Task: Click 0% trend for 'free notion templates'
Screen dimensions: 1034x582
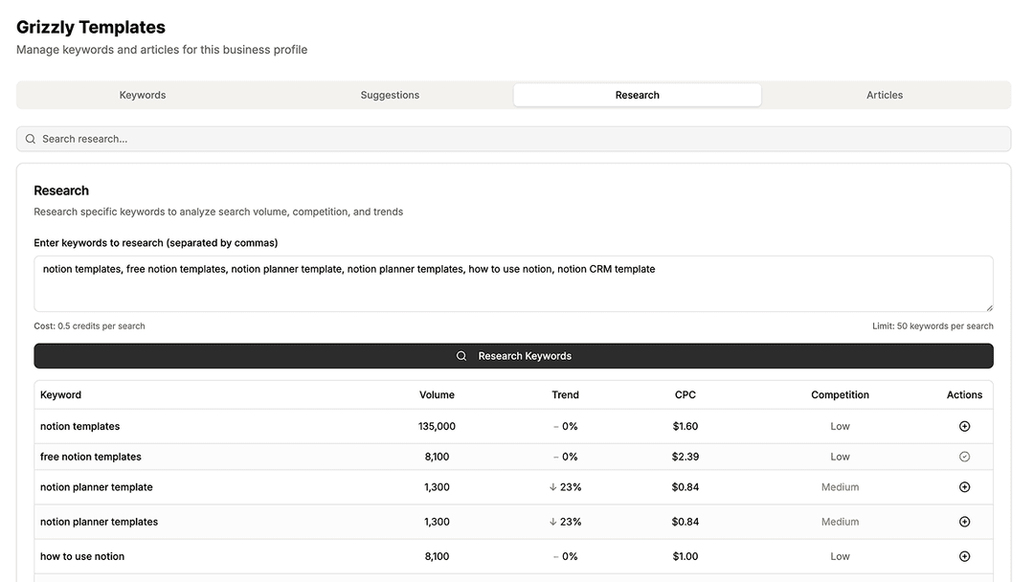Action: (565, 457)
